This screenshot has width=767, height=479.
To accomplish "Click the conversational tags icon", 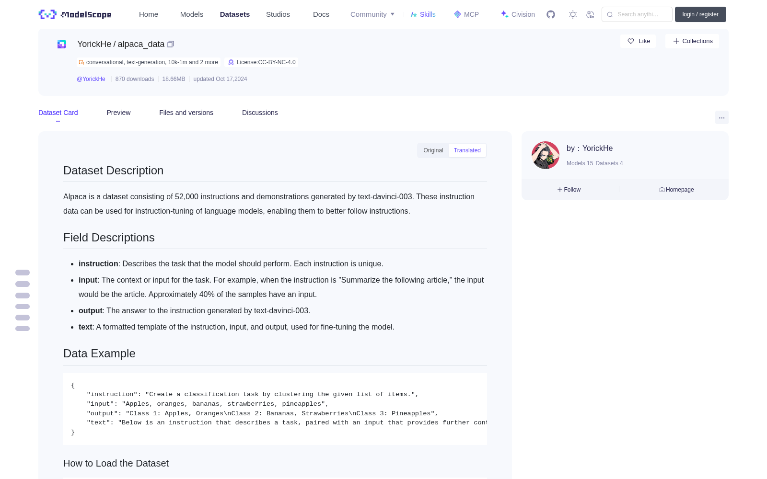I will [81, 62].
